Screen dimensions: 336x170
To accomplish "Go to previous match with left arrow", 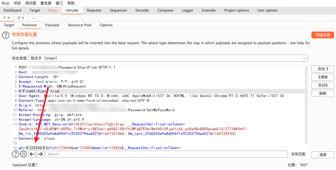I will pos(32,154).
